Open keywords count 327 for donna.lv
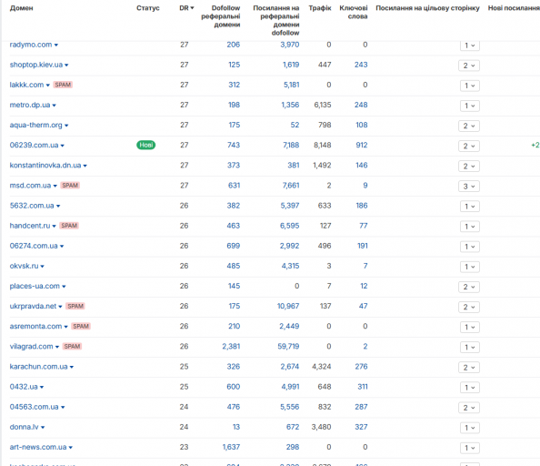This screenshot has width=540, height=466. (x=361, y=428)
